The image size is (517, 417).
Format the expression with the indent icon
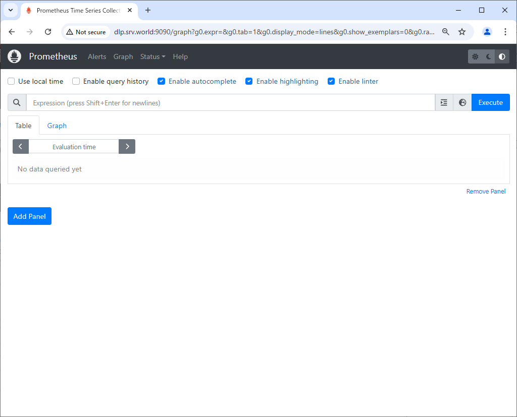tap(444, 102)
